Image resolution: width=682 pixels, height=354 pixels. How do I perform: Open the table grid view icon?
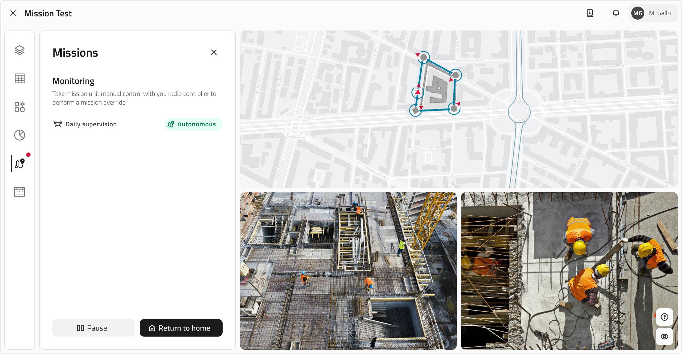coord(20,78)
